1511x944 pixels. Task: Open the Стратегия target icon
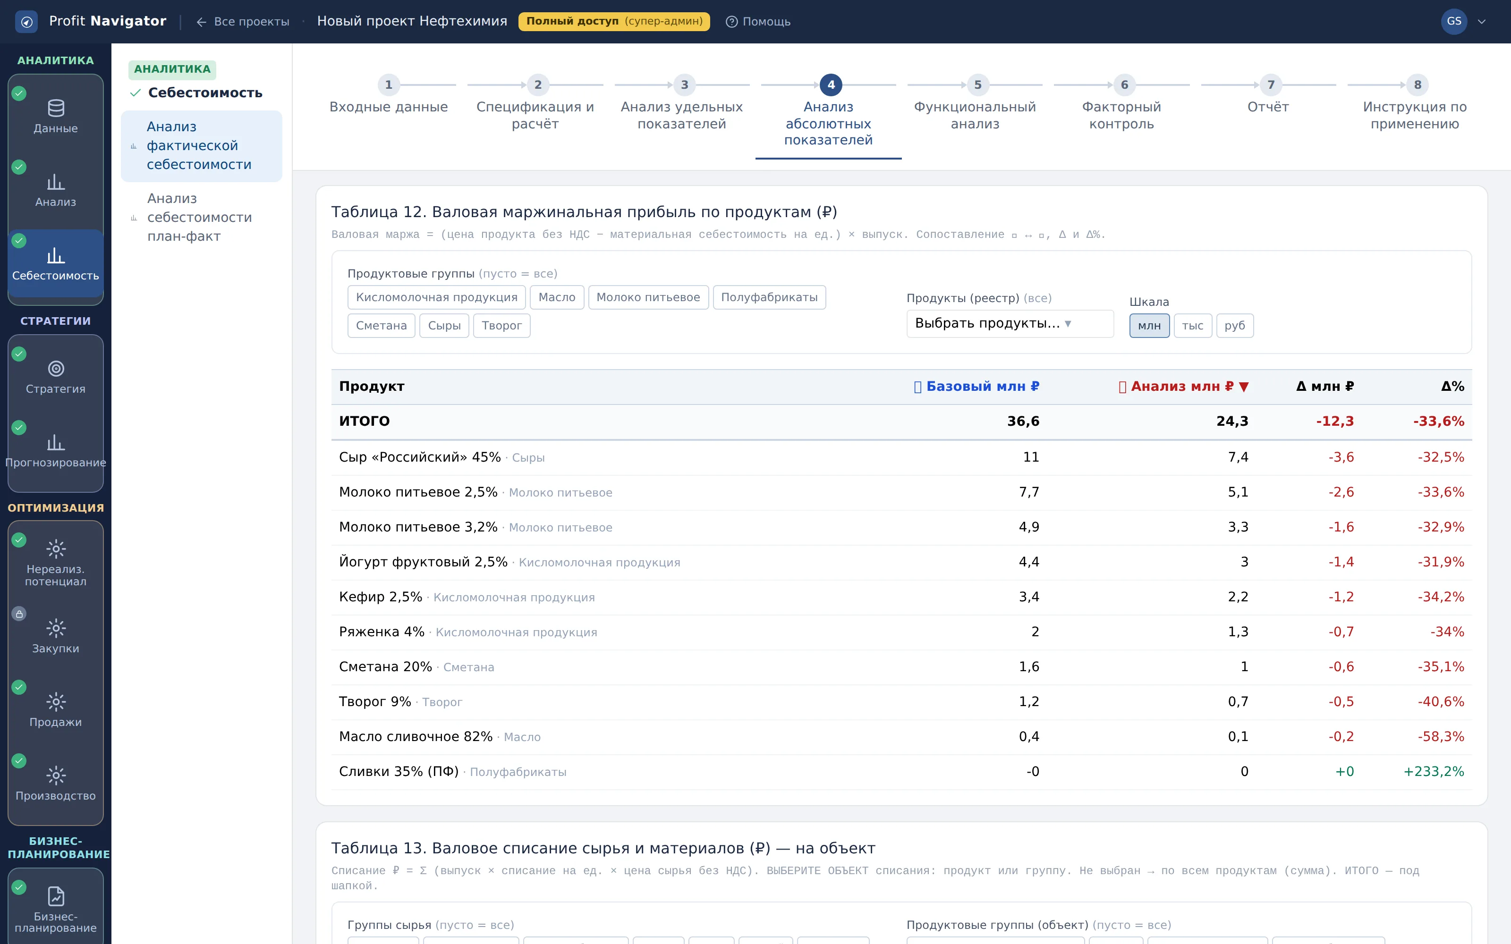56,369
